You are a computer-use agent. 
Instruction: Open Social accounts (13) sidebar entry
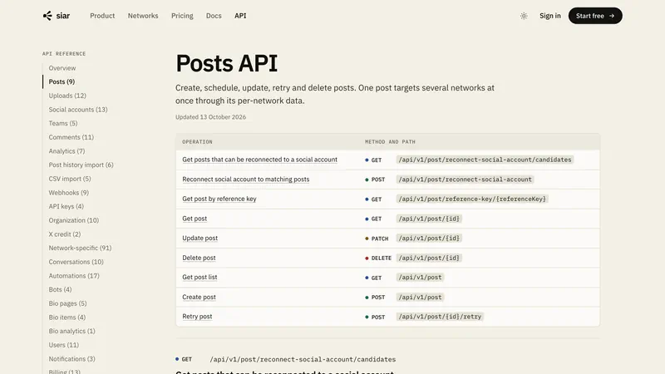point(78,110)
